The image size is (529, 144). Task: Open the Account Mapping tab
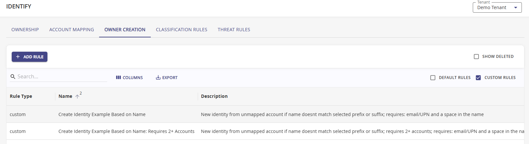pos(71,30)
